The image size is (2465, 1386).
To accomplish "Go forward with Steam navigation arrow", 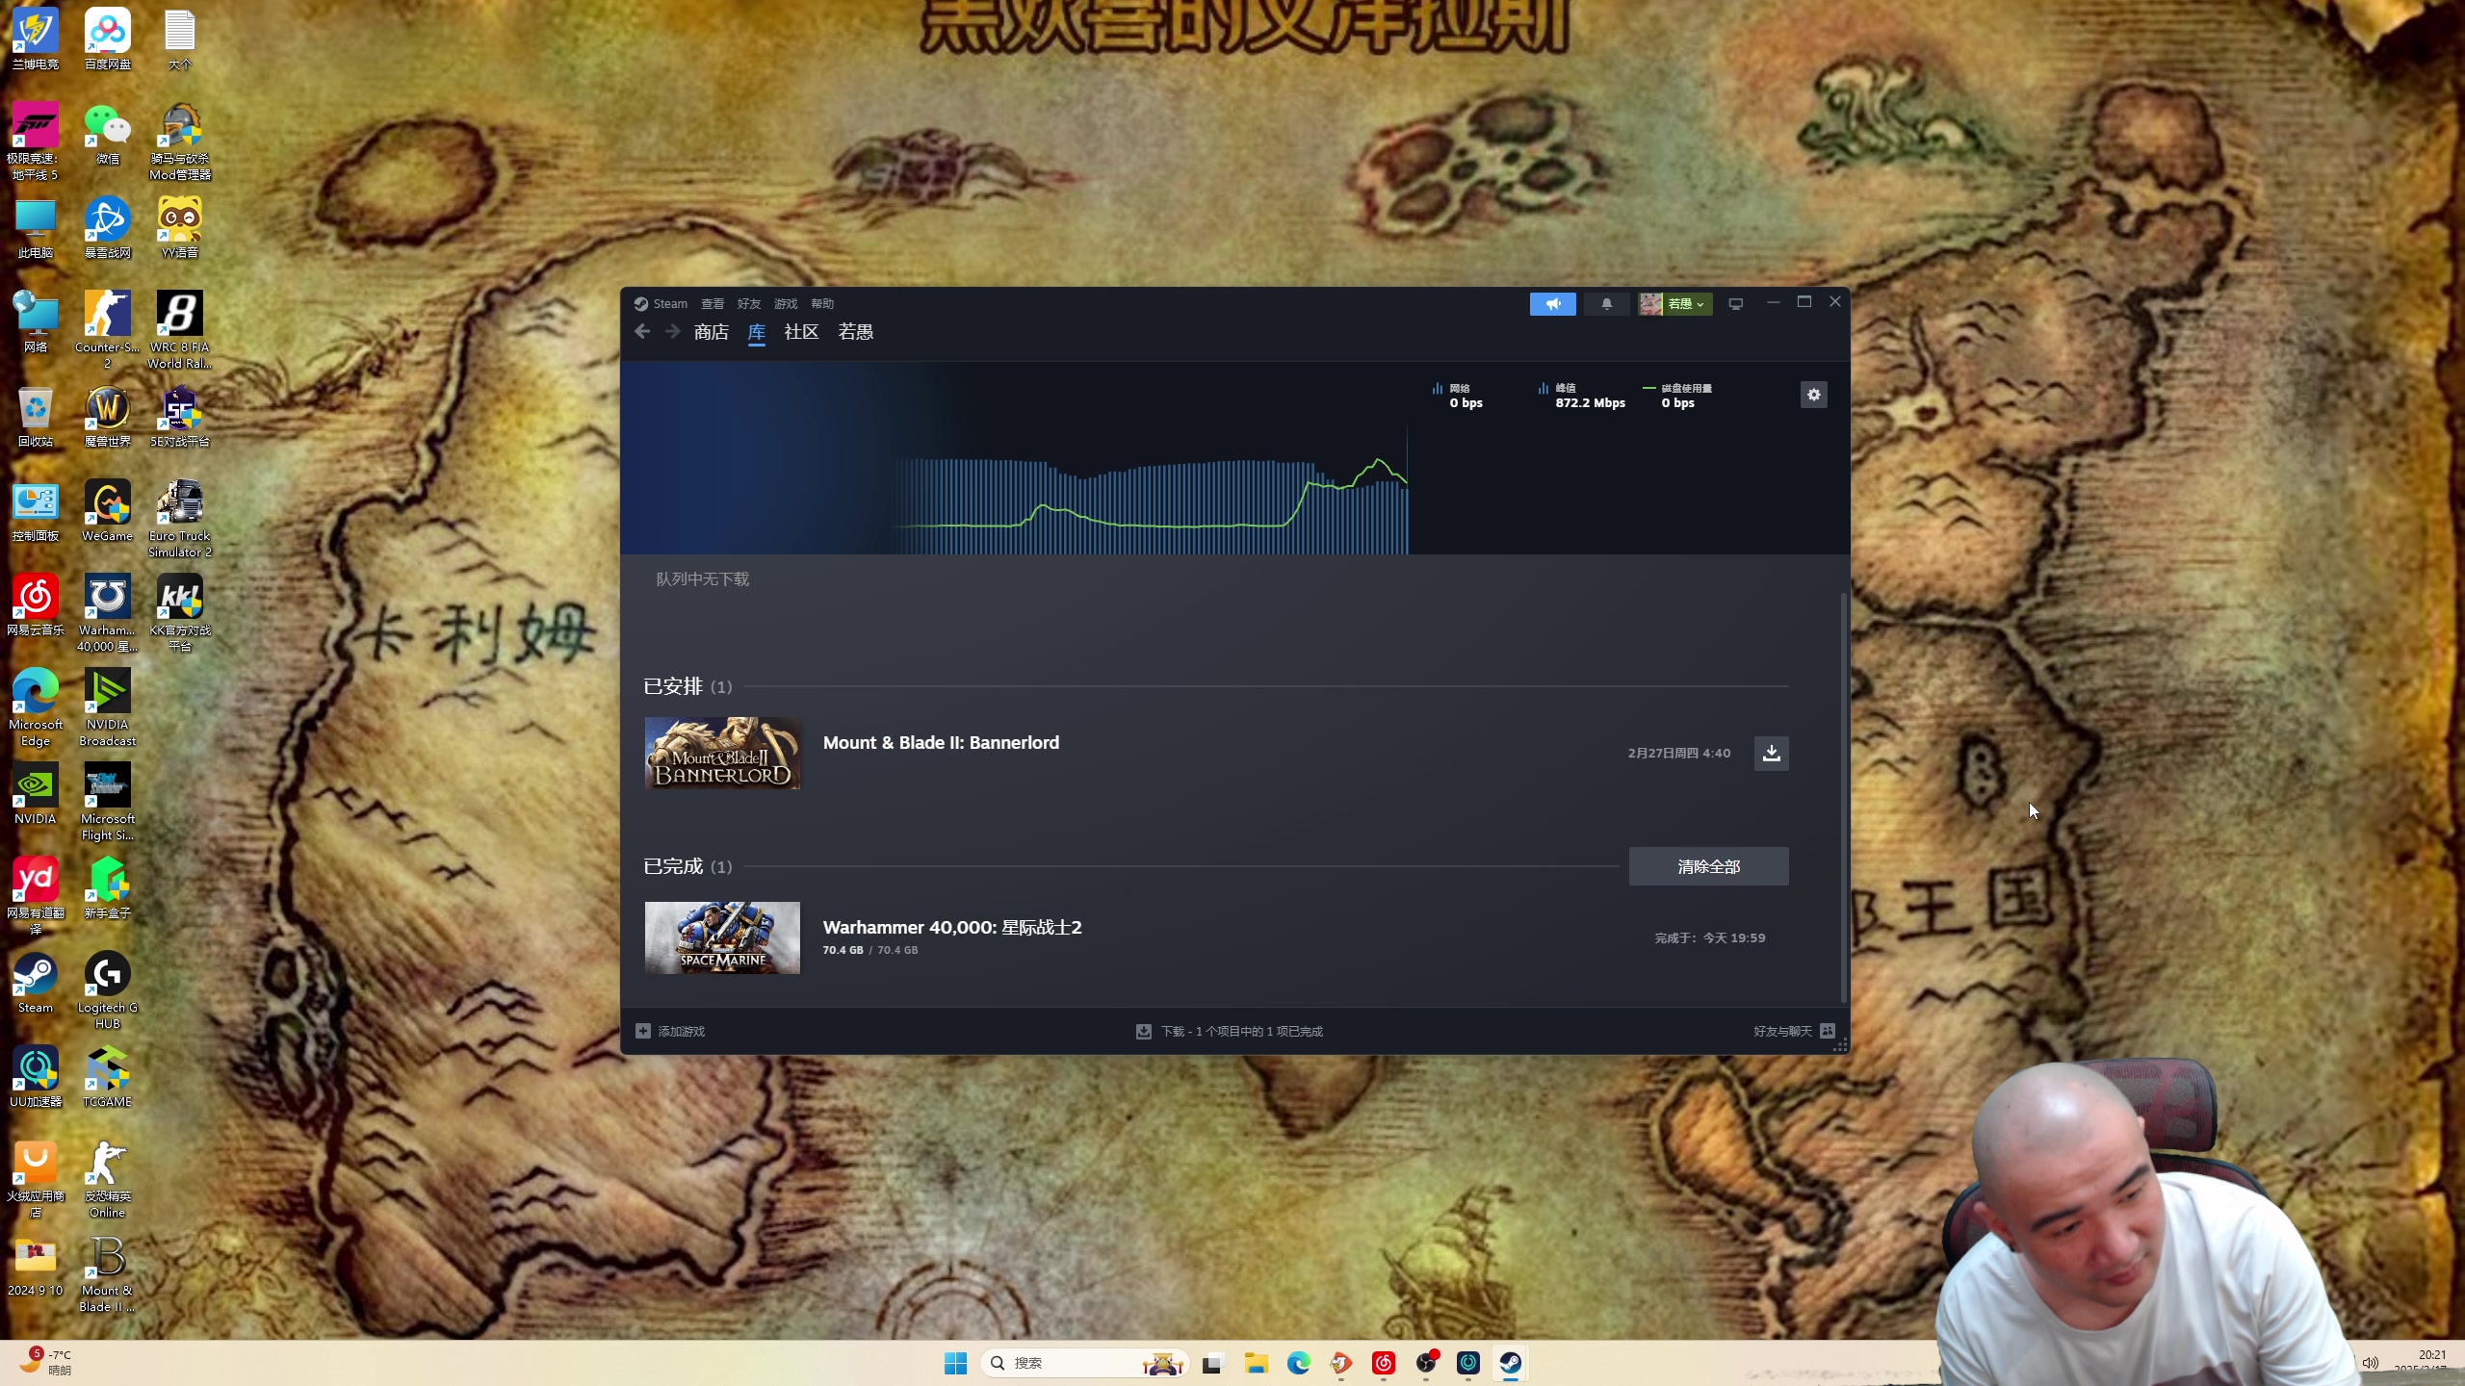I will point(672,332).
